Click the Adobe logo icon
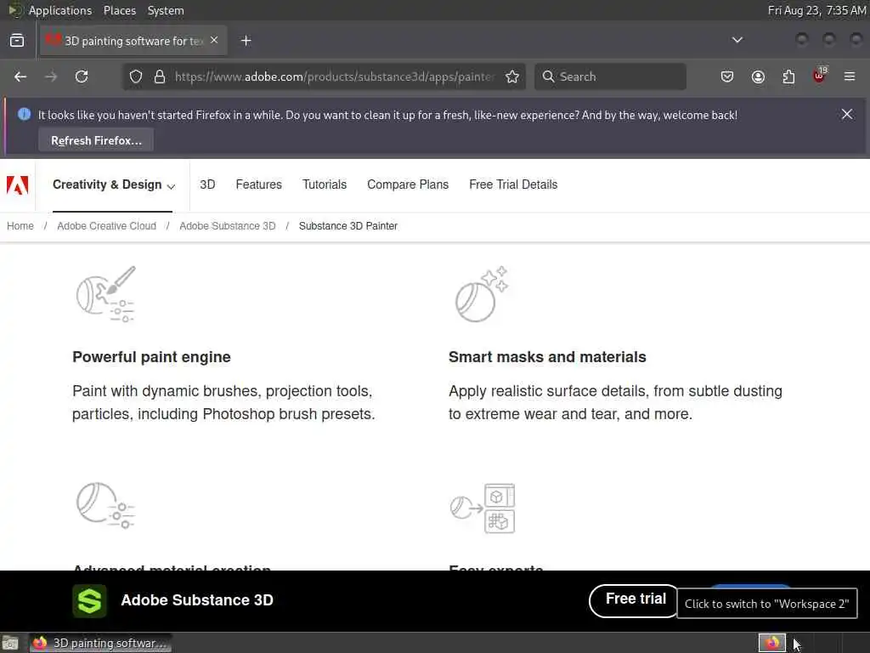The image size is (870, 653). coord(17,185)
